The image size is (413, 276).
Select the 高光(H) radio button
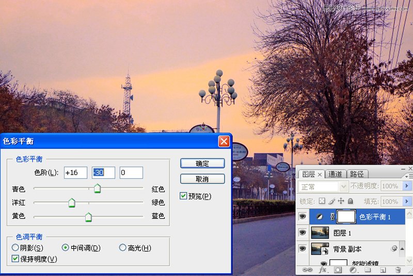(x=122, y=247)
